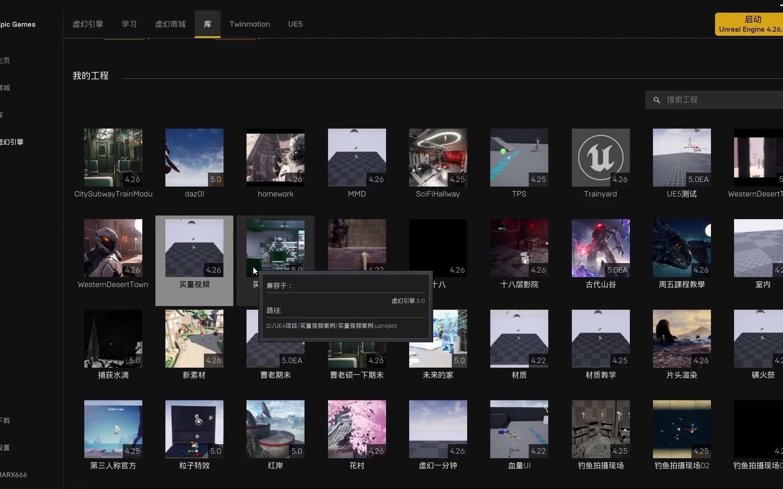
Task: Open the 商城 sidebar item
Action: 5,88
